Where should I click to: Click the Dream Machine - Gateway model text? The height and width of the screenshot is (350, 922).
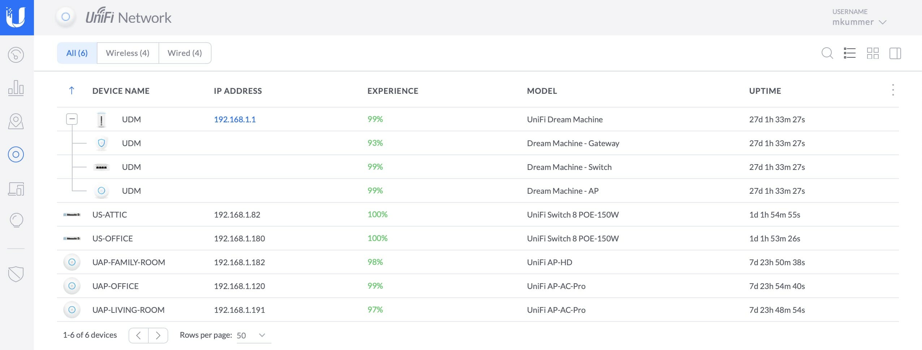click(573, 143)
